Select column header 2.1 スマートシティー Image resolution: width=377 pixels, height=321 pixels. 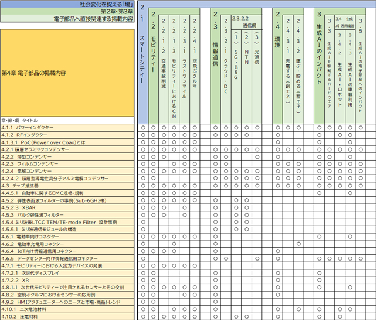coord(143,62)
